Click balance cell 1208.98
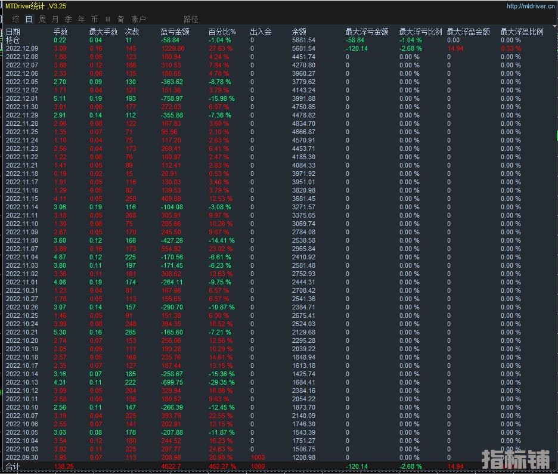 pos(303,457)
